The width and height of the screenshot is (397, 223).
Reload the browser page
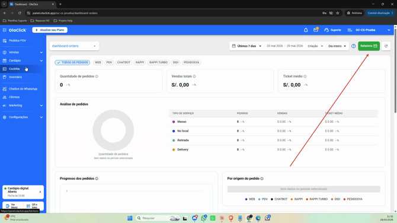tap(20, 13)
